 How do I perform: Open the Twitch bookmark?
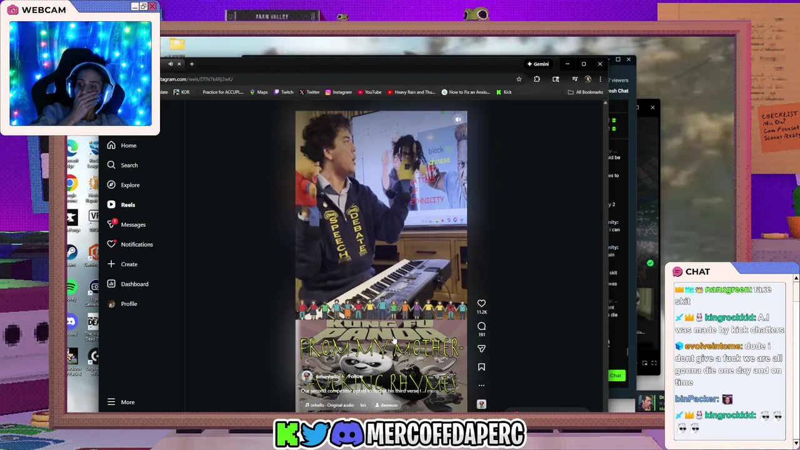point(284,92)
